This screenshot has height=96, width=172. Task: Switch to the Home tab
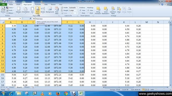point(11,5)
